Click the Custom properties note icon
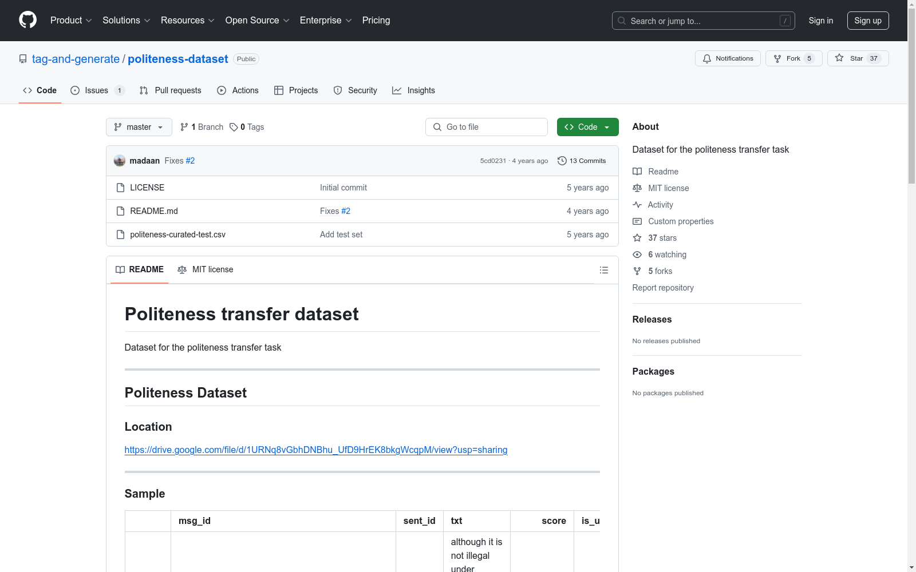The width and height of the screenshot is (916, 572). point(637,221)
